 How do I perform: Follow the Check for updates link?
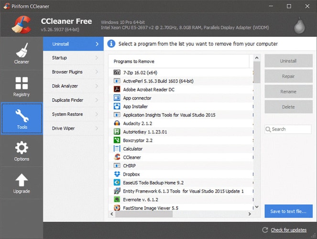coord(288,230)
